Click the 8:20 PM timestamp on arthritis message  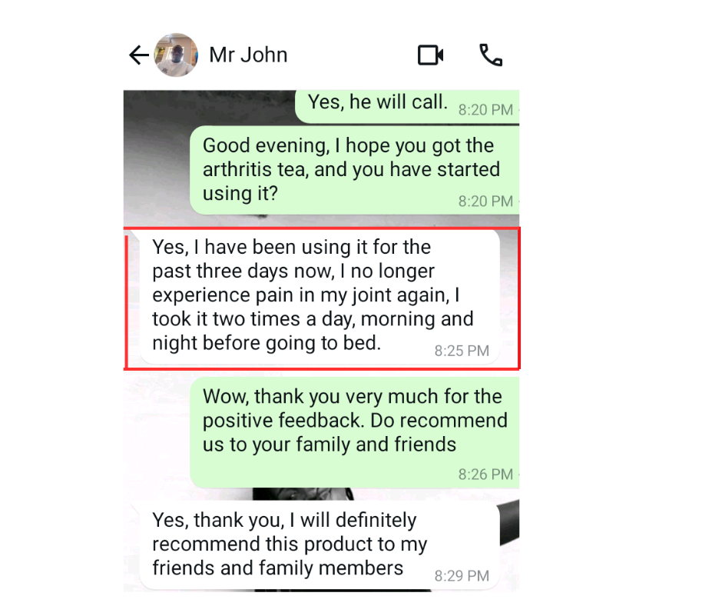point(485,201)
